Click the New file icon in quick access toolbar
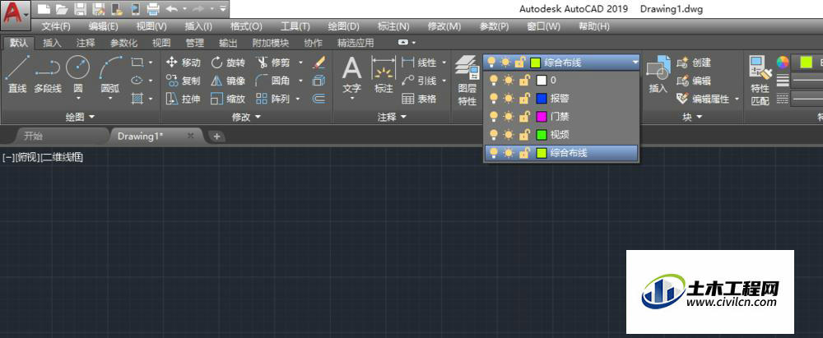823x338 pixels. click(43, 9)
